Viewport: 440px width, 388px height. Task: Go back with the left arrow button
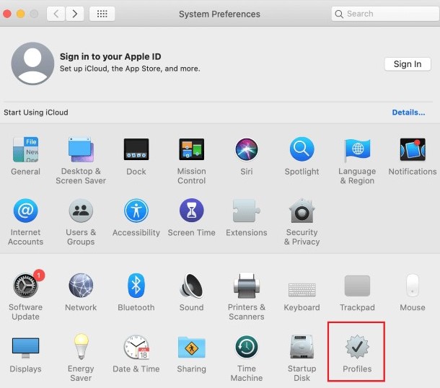point(56,14)
